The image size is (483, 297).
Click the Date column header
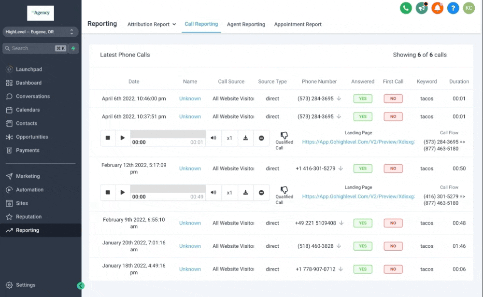pos(134,82)
